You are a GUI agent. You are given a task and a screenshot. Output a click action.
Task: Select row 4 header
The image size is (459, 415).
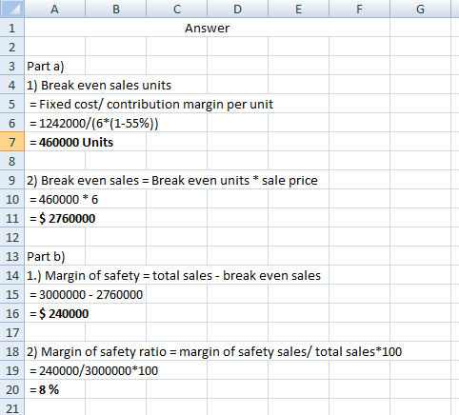[12, 85]
